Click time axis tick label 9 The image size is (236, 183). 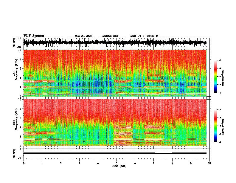tap(191, 163)
